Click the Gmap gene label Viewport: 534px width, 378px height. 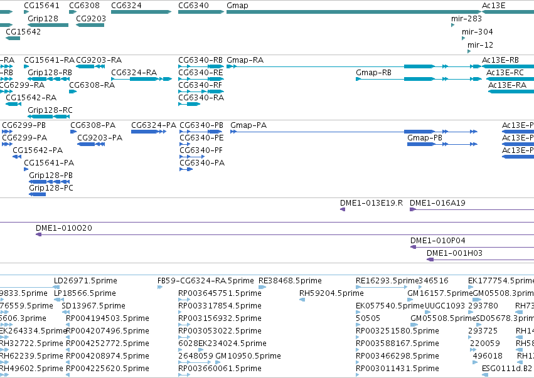pyautogui.click(x=237, y=6)
